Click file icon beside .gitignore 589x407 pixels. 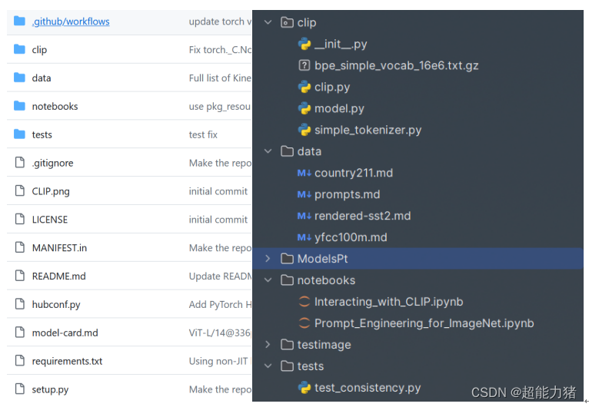click(x=19, y=163)
